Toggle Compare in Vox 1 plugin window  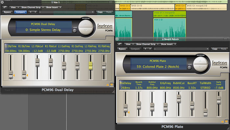tap(20, 12)
